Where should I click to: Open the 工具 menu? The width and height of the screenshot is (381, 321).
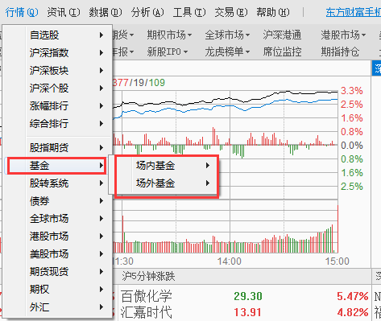click(x=189, y=12)
